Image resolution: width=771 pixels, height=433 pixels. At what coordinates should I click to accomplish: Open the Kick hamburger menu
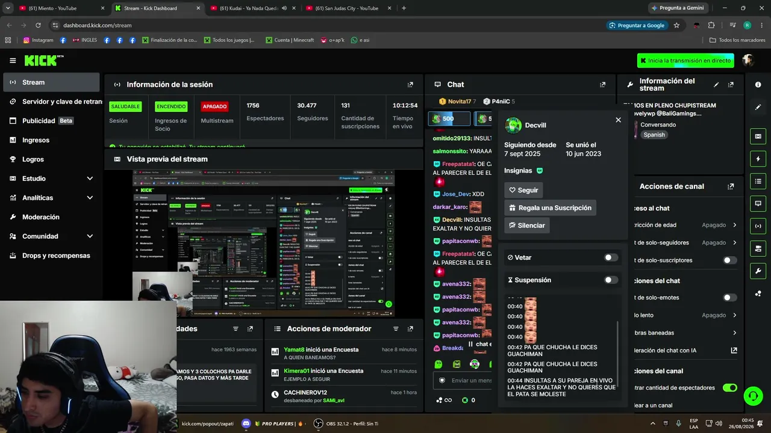pyautogui.click(x=13, y=60)
